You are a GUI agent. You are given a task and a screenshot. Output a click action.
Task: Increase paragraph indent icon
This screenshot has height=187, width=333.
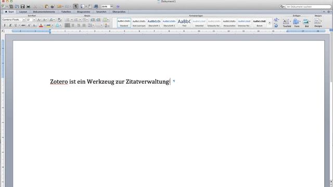tap(98, 20)
